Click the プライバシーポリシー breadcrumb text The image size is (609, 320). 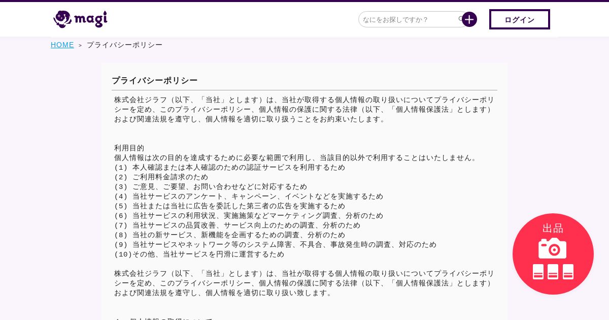pyautogui.click(x=124, y=45)
